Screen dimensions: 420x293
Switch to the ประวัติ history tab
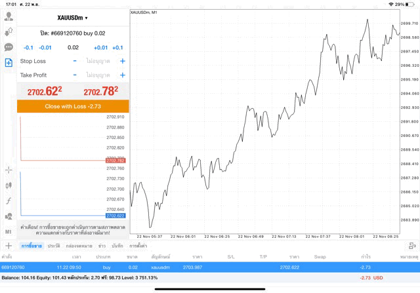point(53,245)
